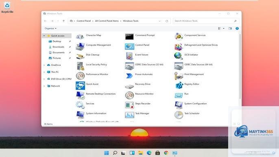Viewport: 279px width, 157px height.
Task: Expand the OneDrive tree node
Action: (44, 65)
